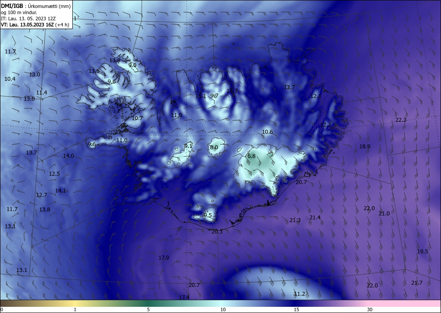Click the map value 12.1
This screenshot has height=313, width=441.
pos(316,96)
